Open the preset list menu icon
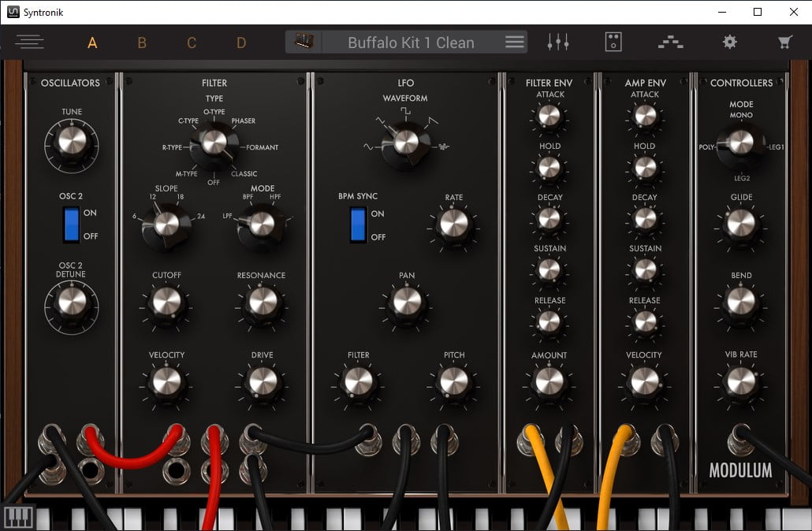 514,42
